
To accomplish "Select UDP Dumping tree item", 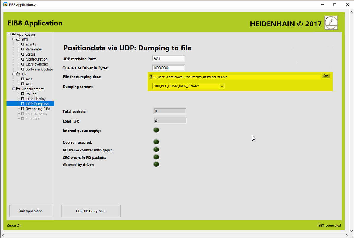I will point(30,104).
